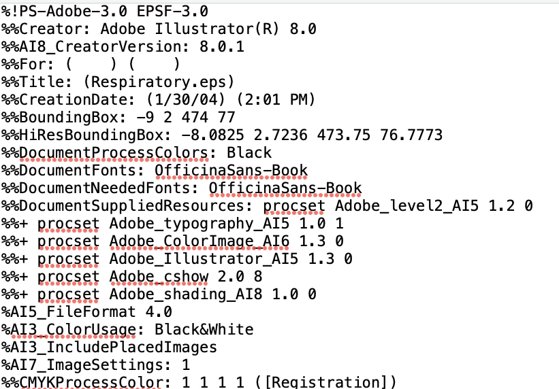Click the underlined 'Adobe_cshow' text
This screenshot has height=389, width=559.
[x=159, y=277]
